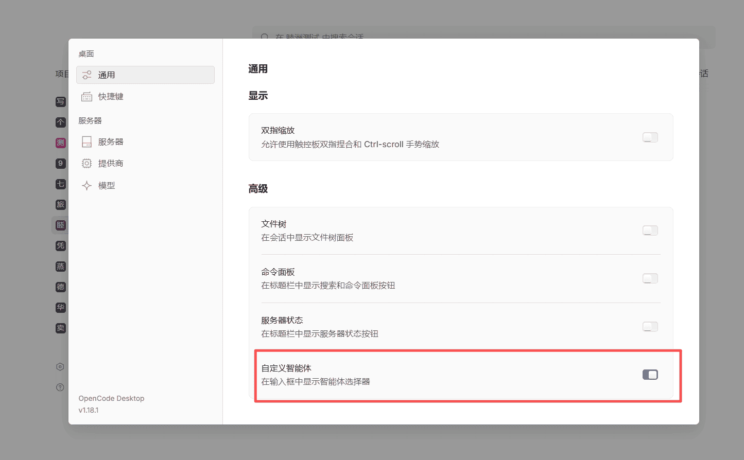Click the sliders icon next to 通用
The height and width of the screenshot is (460, 744).
pyautogui.click(x=87, y=75)
